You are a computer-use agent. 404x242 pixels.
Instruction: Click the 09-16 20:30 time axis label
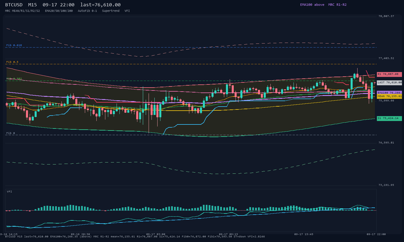81,234
